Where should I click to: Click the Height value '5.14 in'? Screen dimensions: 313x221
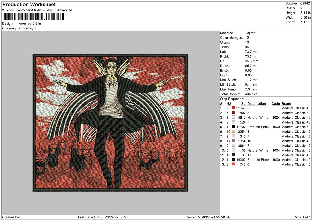(x=305, y=13)
